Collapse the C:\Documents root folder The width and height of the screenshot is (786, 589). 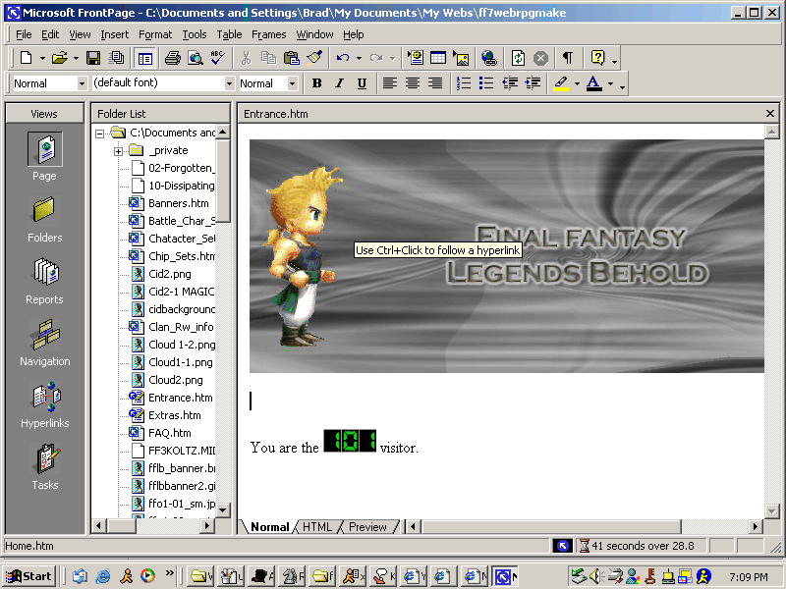click(100, 134)
